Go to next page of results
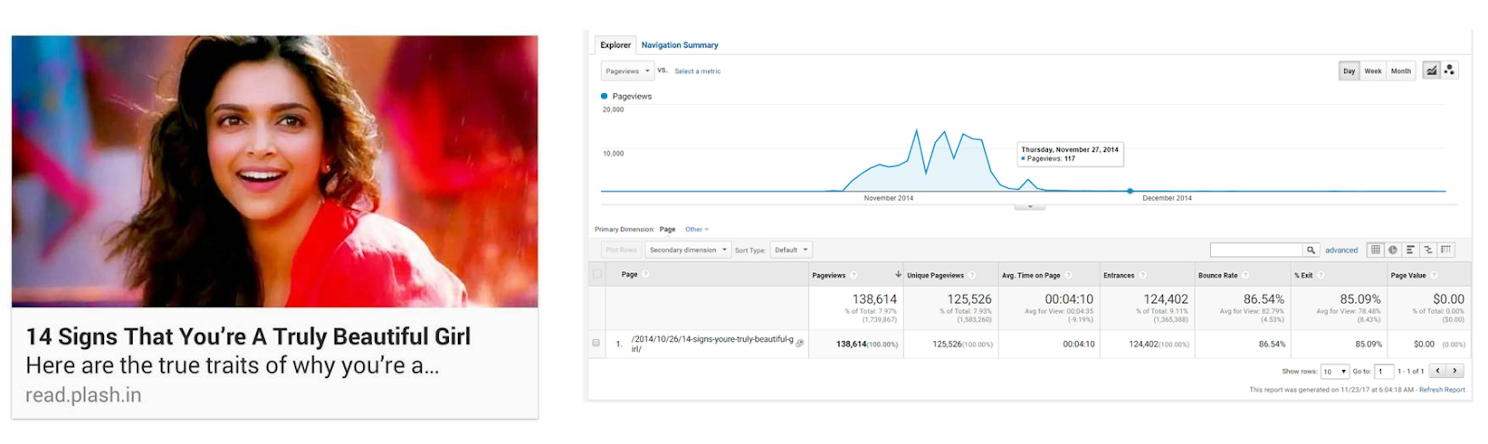 [x=1455, y=371]
